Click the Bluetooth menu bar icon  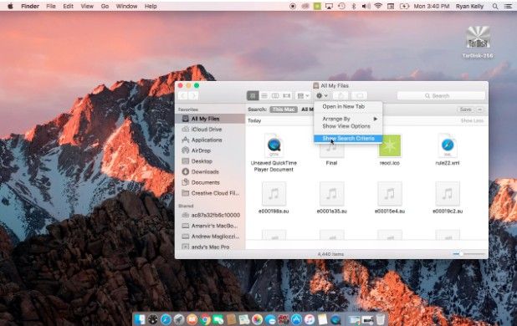pos(354,6)
